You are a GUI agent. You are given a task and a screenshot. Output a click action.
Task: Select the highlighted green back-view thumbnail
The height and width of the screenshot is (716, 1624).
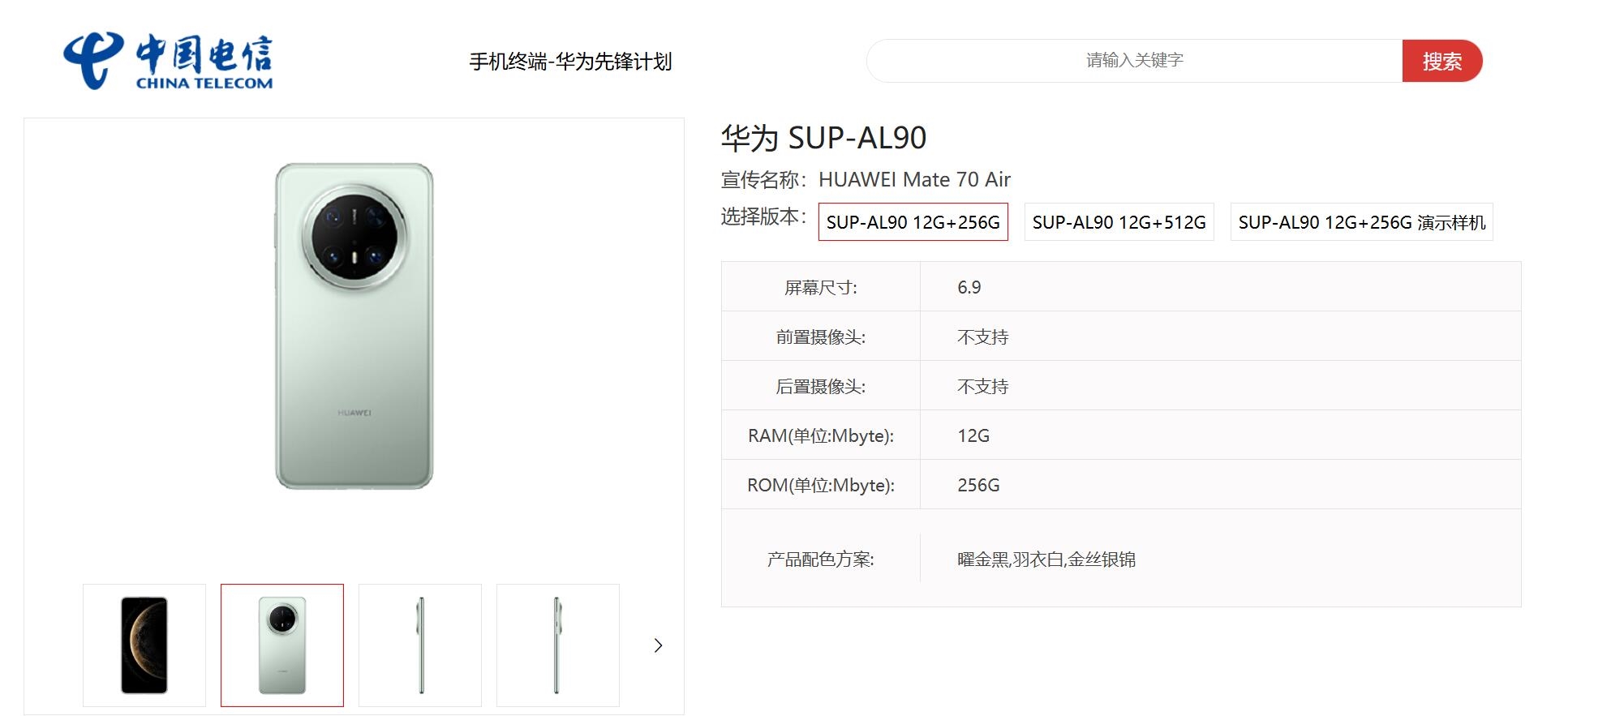tap(282, 645)
